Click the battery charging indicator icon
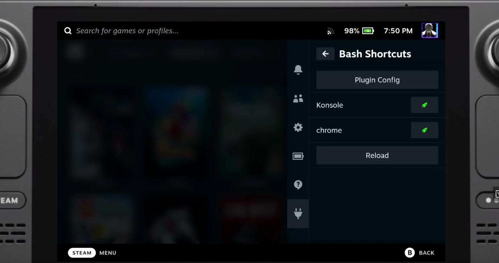499x263 pixels. click(368, 31)
